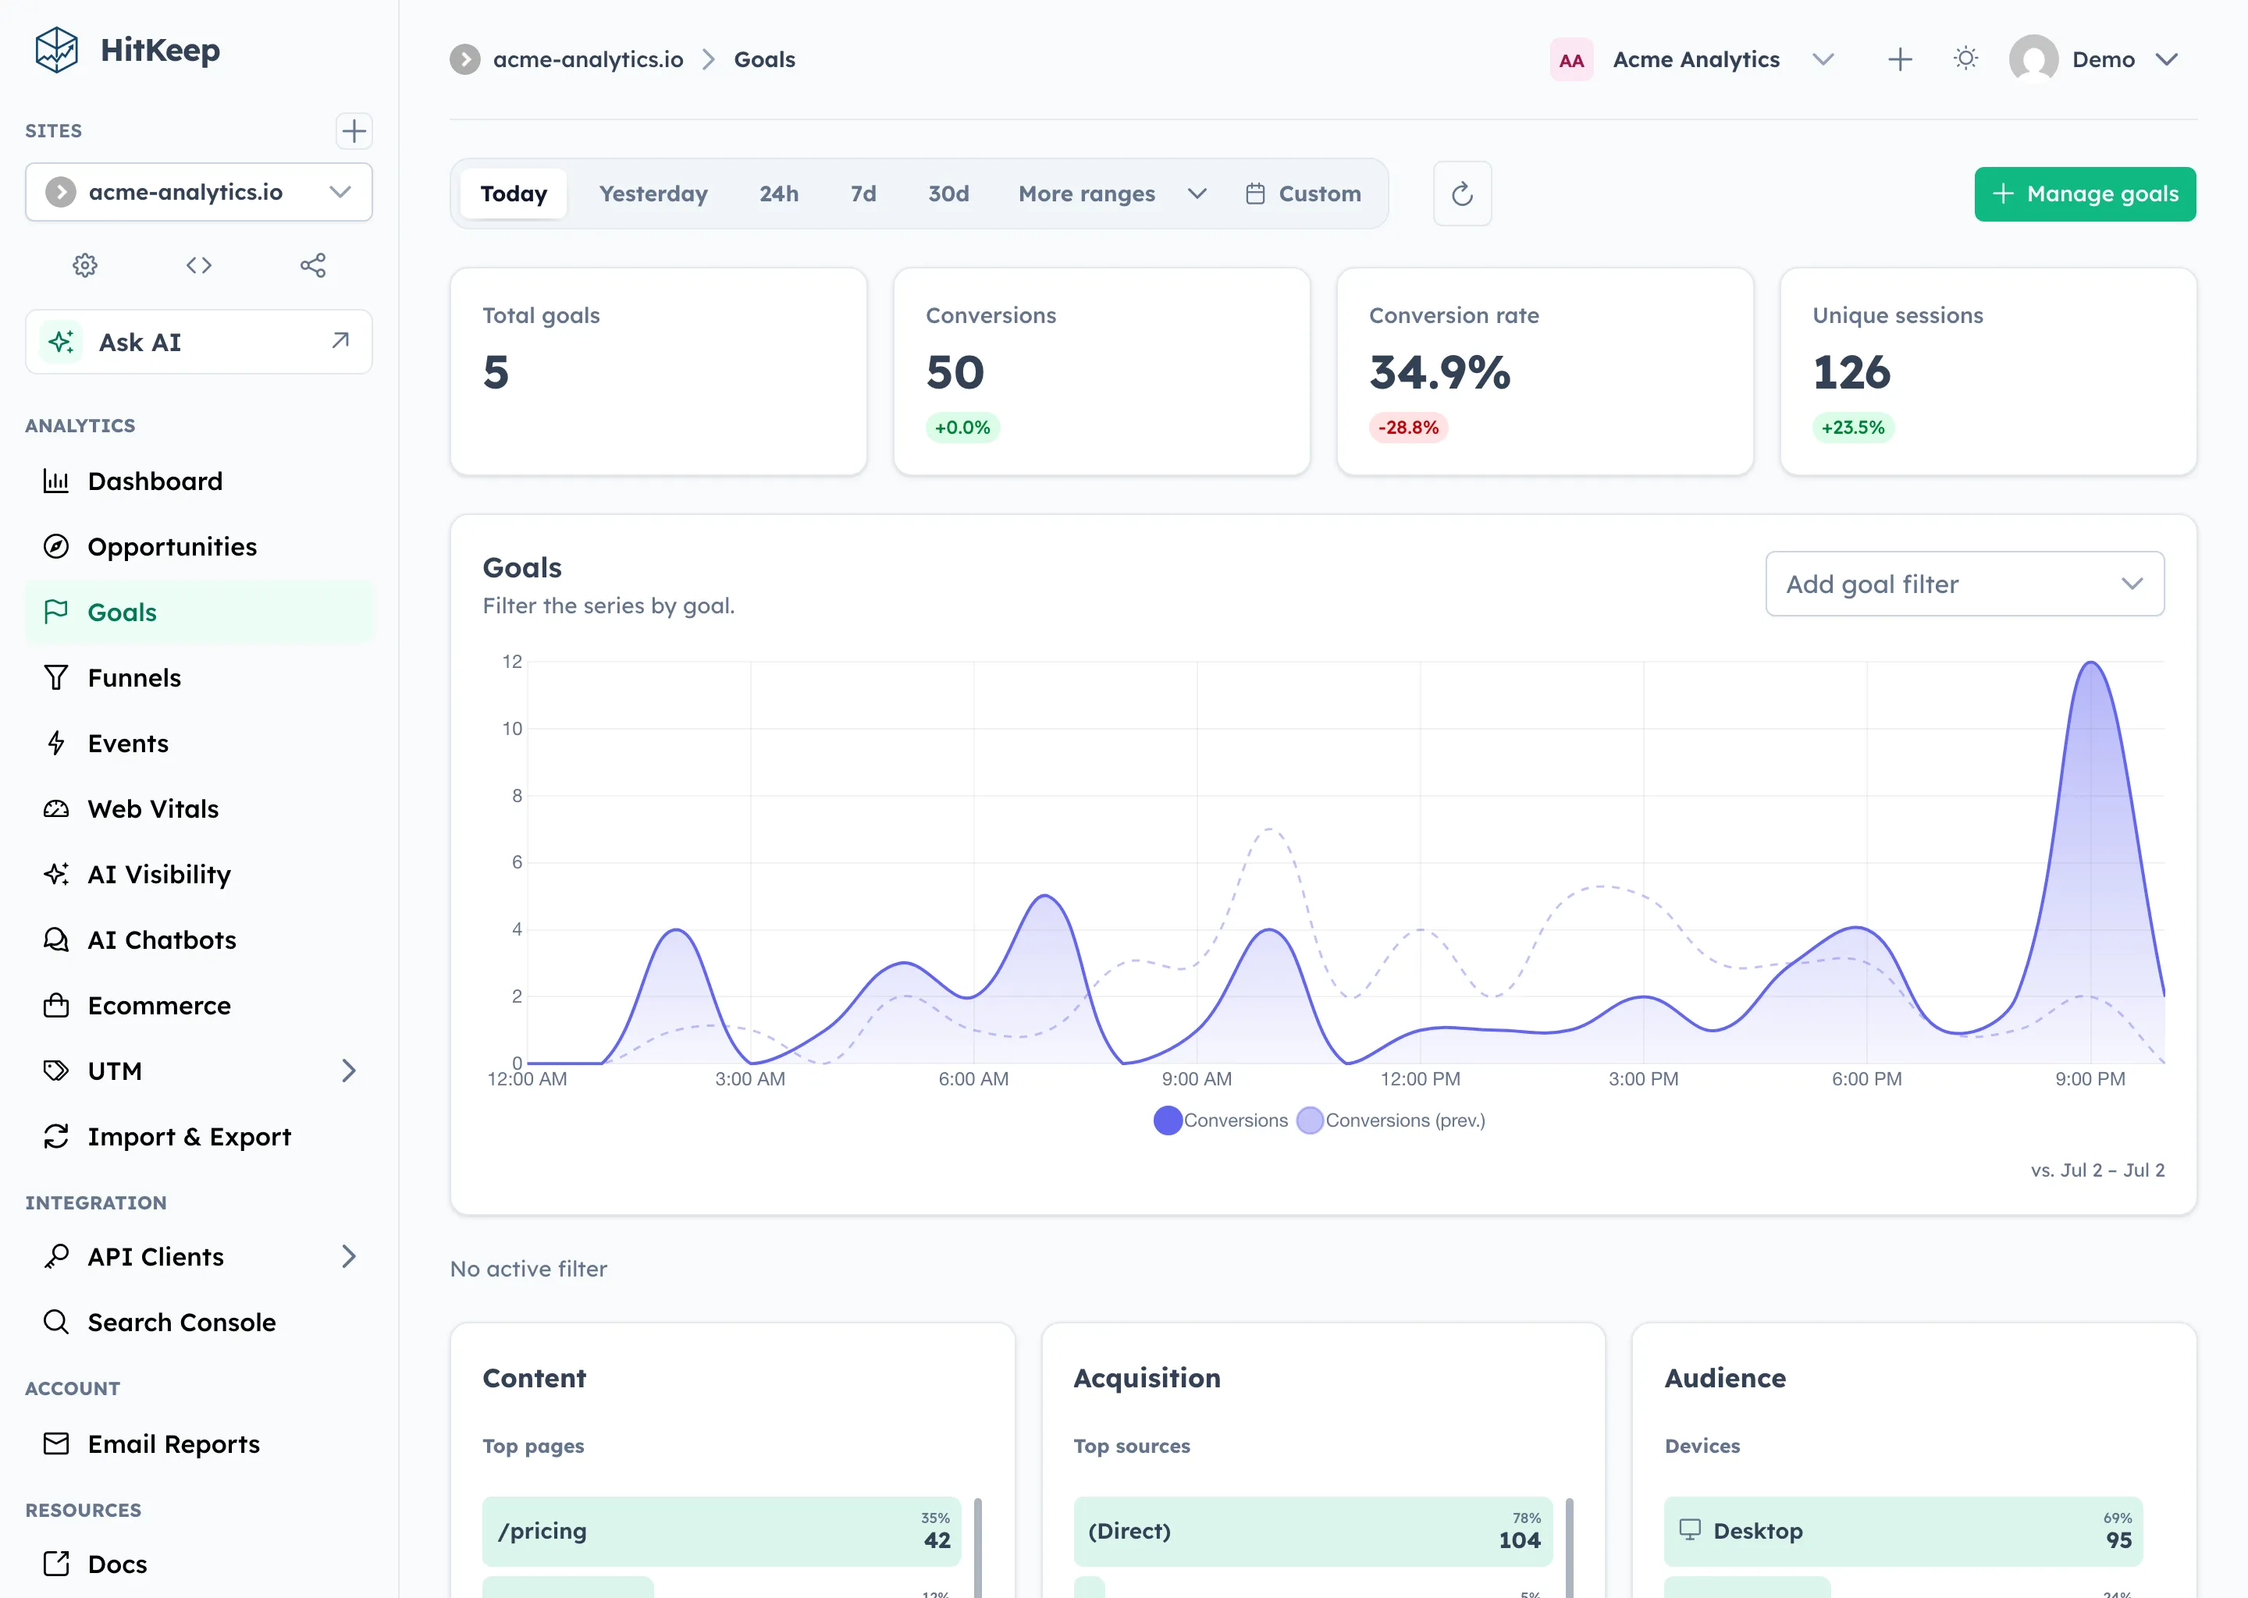Open the Web Vitals page
This screenshot has width=2248, height=1598.
pos(199,809)
